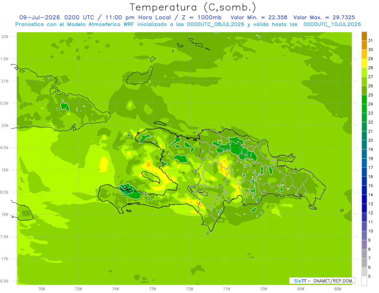
Task: Click the legend scale label '7'
Action: (369, 258)
